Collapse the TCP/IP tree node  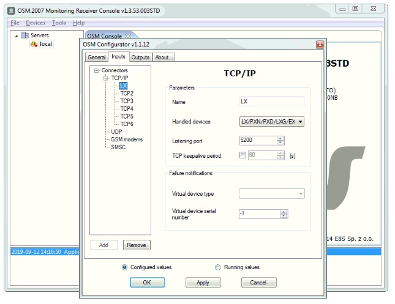pos(105,78)
